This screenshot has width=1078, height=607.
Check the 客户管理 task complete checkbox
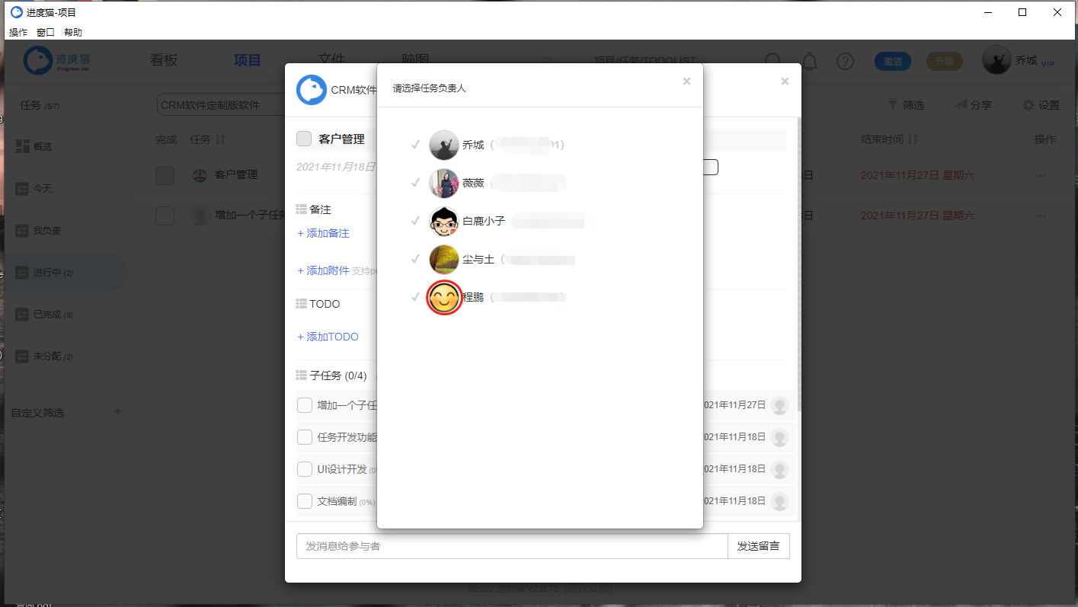coord(304,139)
